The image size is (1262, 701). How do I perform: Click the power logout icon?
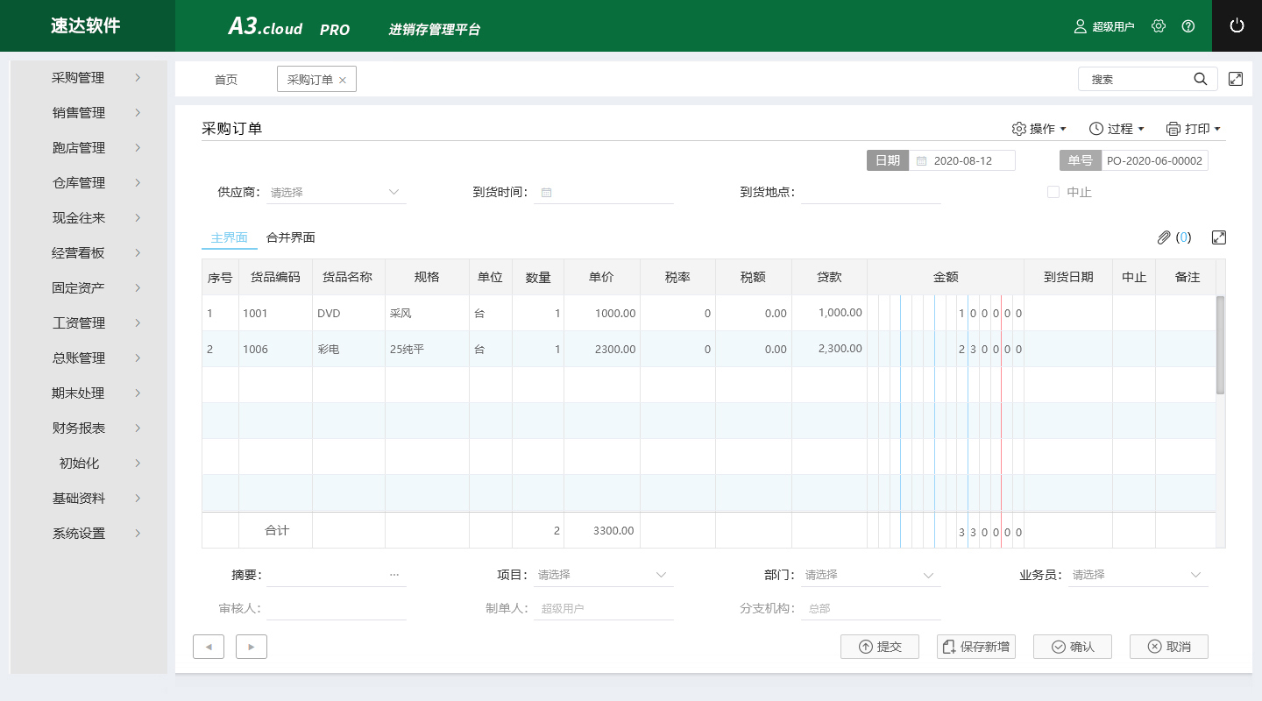1237,25
